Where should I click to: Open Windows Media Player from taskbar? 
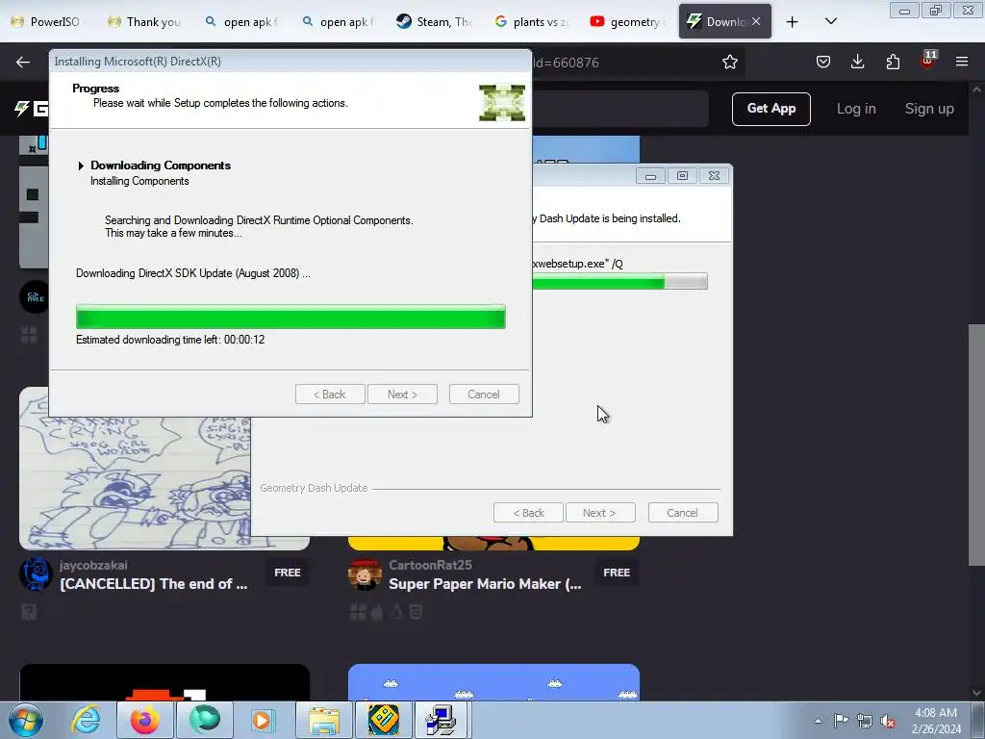[x=262, y=720]
